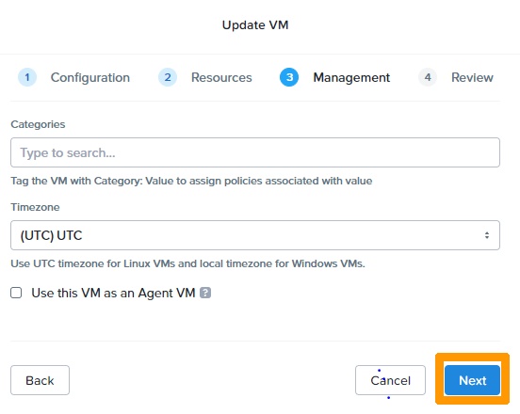Select the Management step label
The width and height of the screenshot is (520, 414).
click(x=351, y=77)
